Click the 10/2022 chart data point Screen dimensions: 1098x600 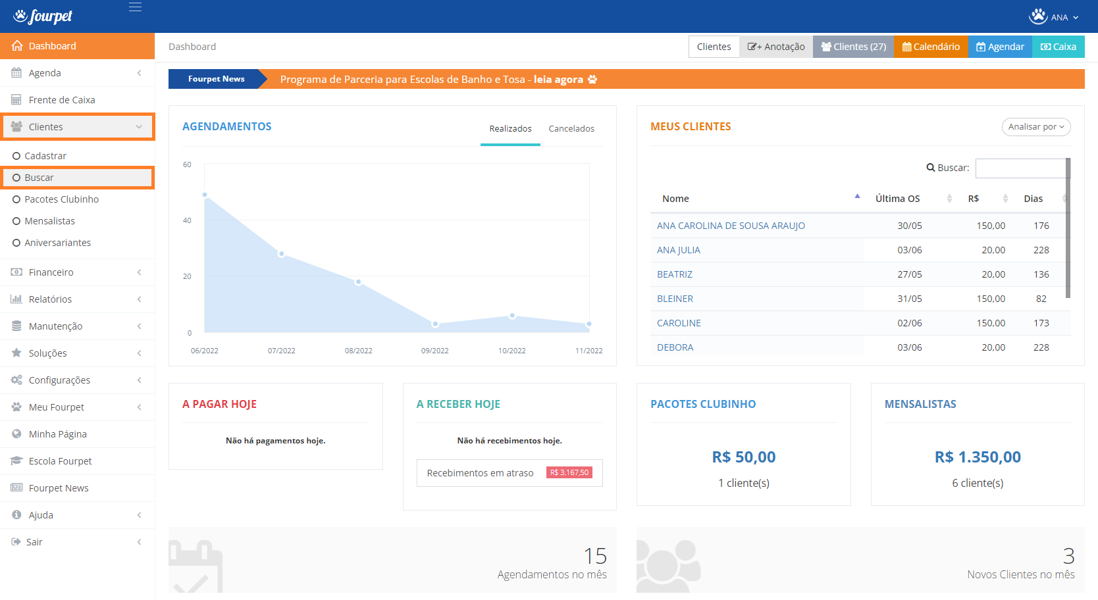pyautogui.click(x=512, y=316)
